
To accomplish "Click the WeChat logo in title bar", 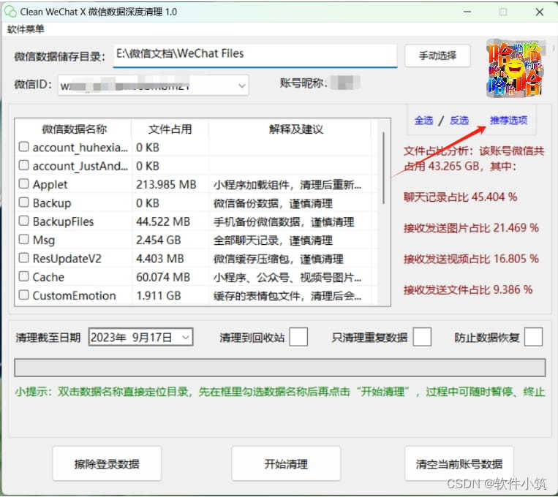I will click(x=10, y=12).
